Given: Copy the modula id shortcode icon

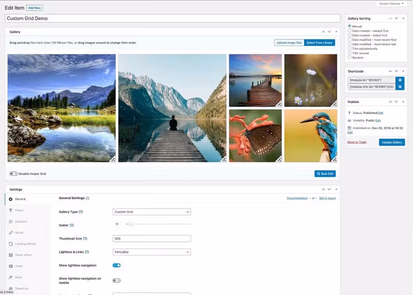Looking at the screenshot, I should click(x=400, y=80).
